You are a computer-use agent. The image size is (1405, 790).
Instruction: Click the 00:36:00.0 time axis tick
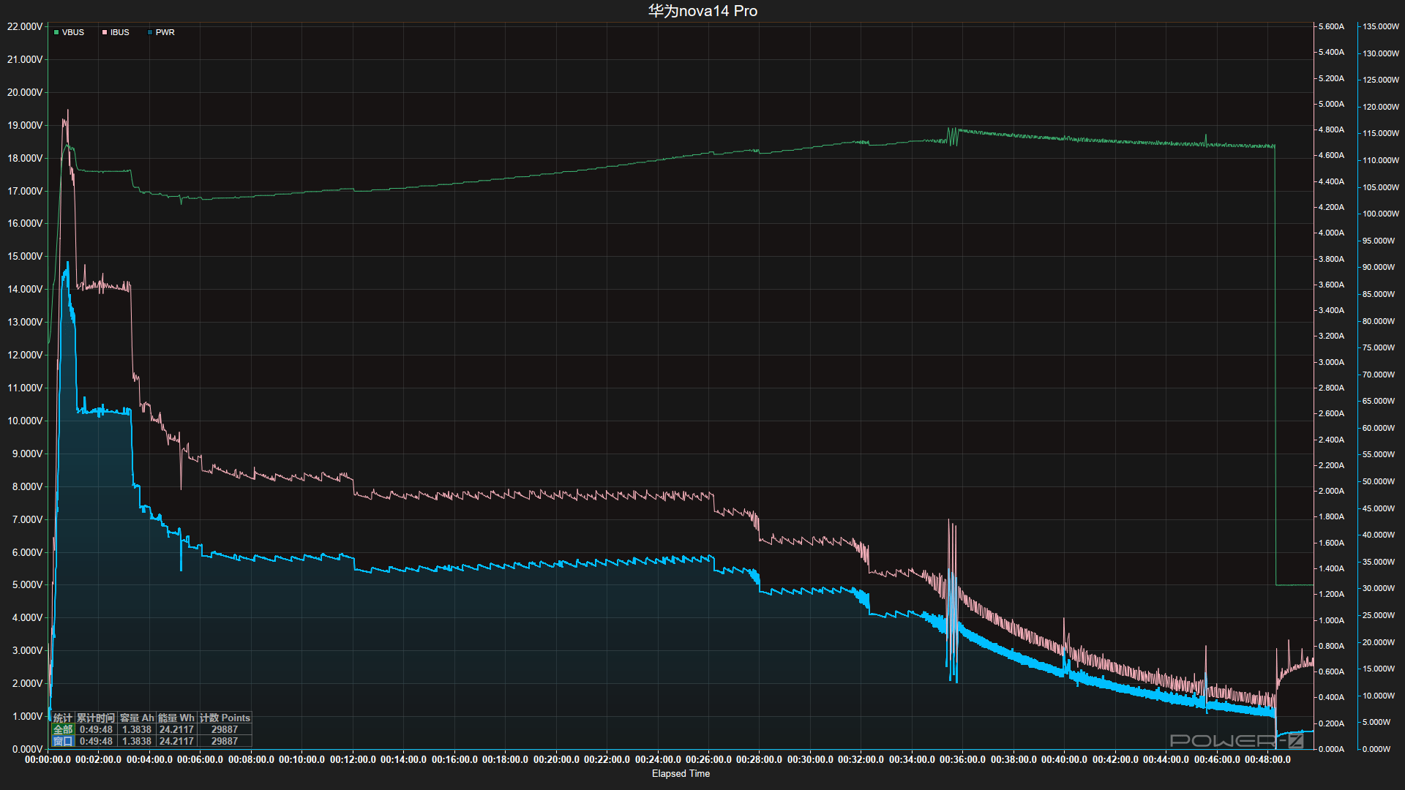pos(962,759)
